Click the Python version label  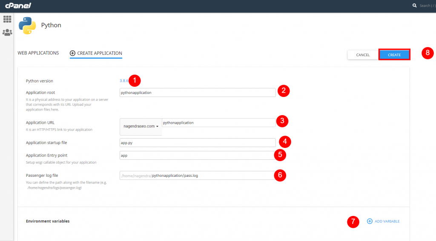[x=40, y=81]
